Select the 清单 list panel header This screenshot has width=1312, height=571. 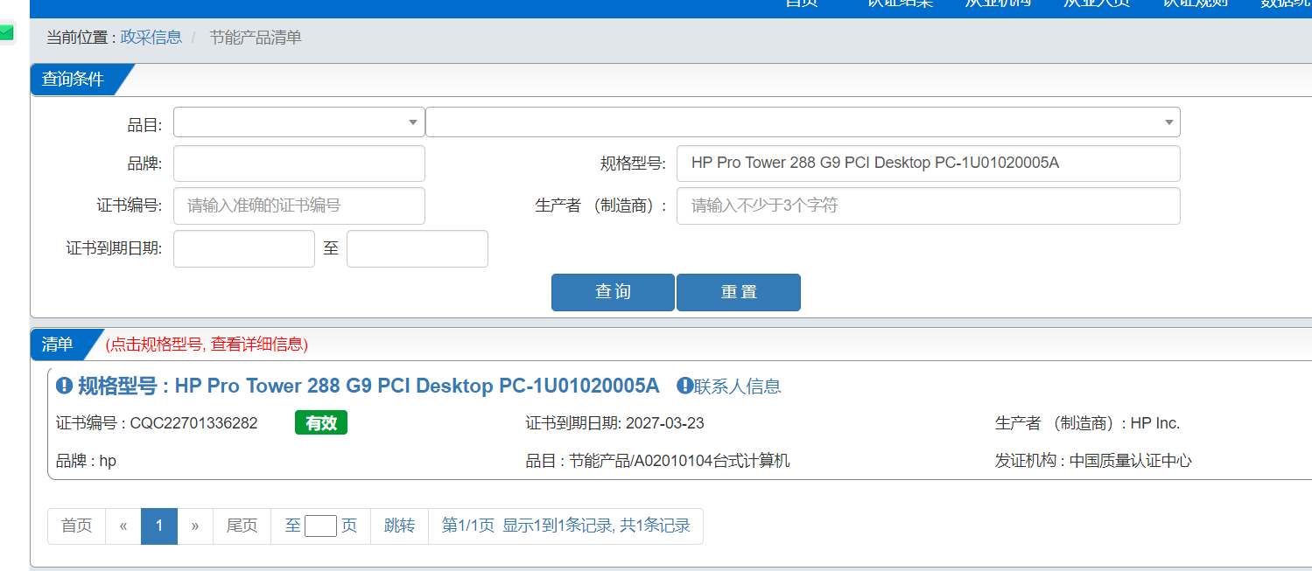pyautogui.click(x=58, y=345)
